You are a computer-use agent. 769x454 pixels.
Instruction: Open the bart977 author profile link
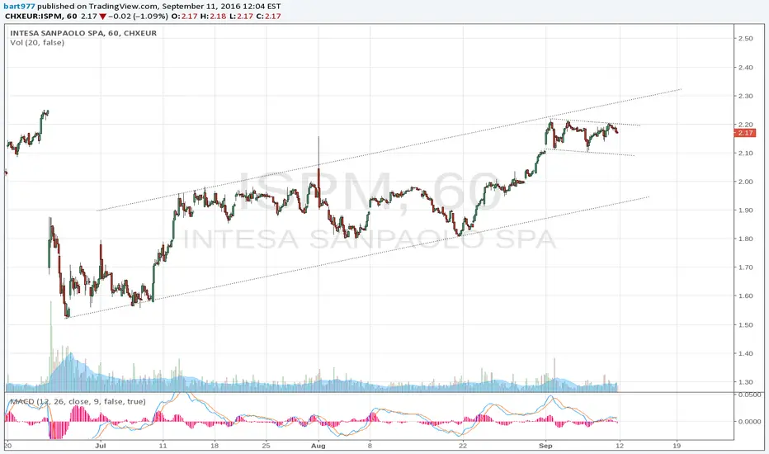[x=19, y=7]
